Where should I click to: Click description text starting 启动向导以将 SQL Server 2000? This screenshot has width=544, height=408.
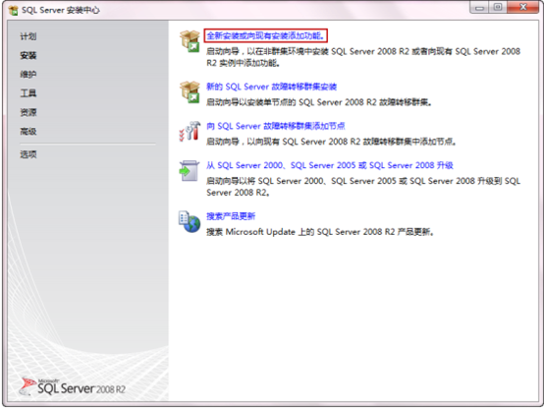363,187
